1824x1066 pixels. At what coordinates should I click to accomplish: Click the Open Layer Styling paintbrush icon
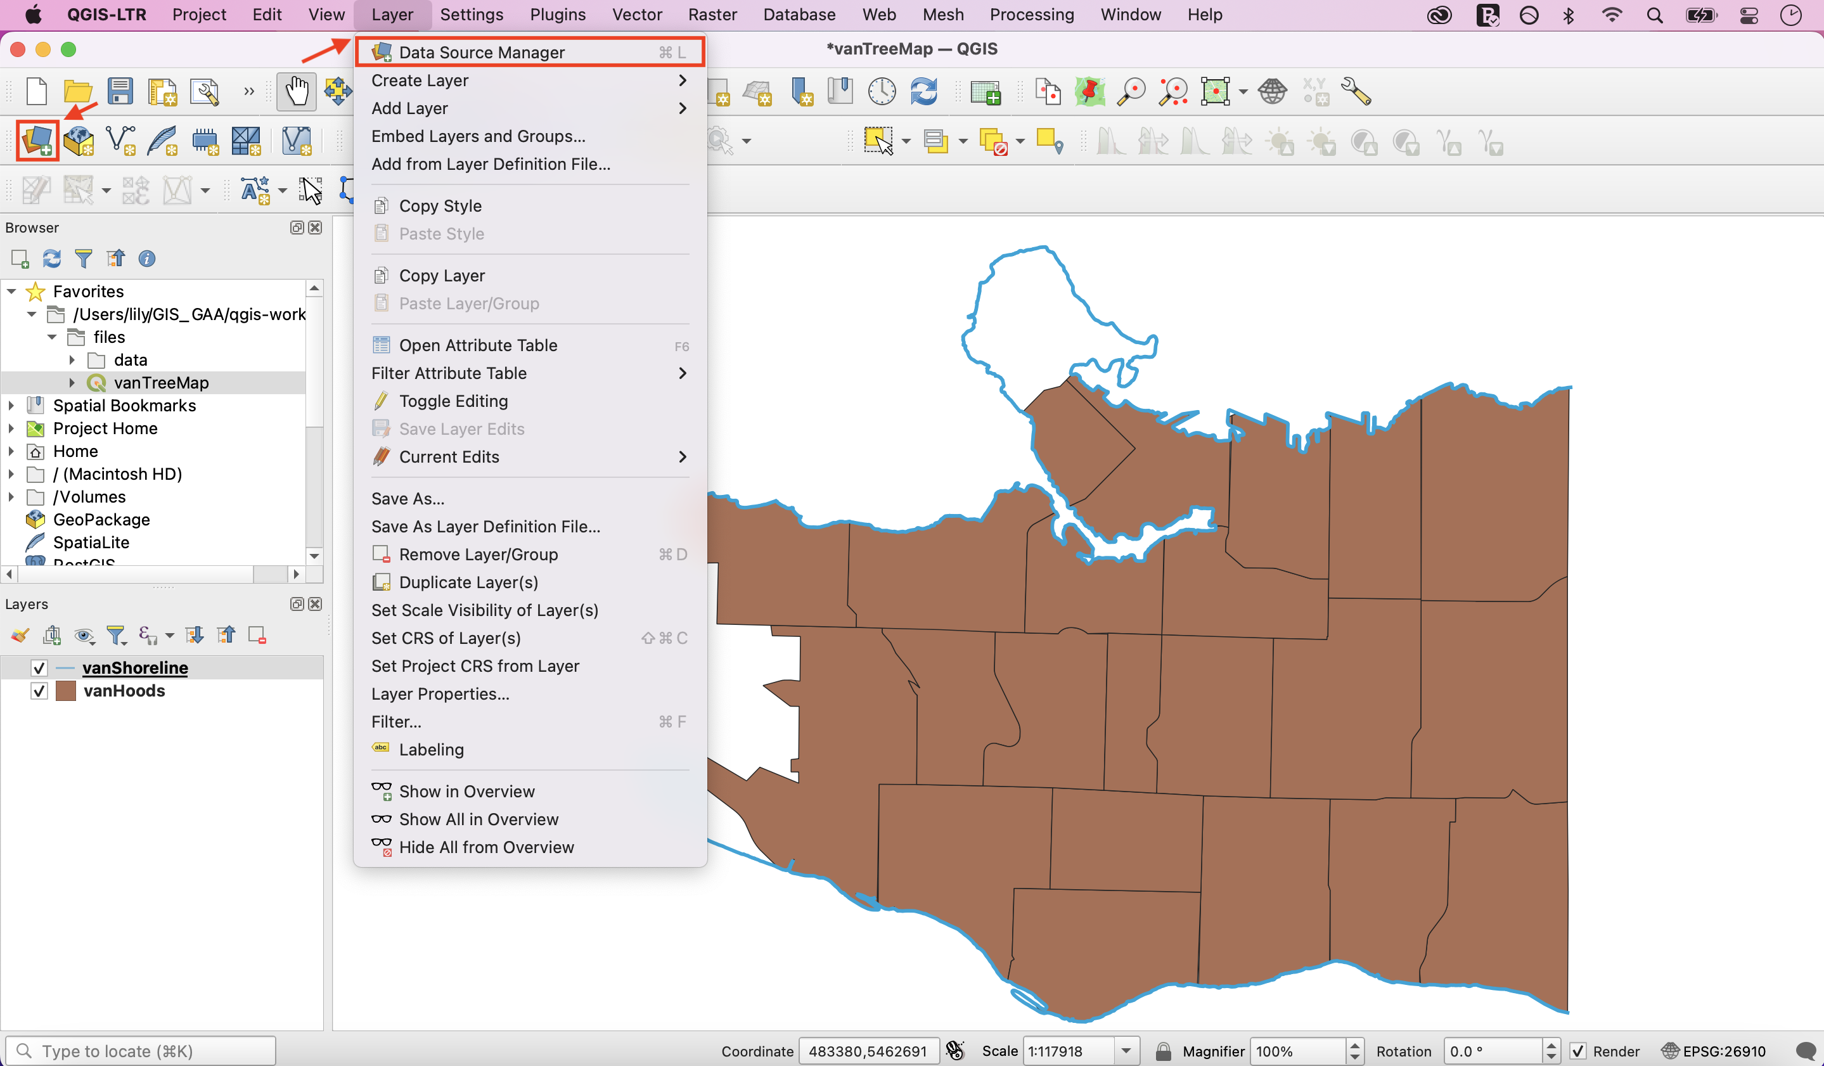coord(20,636)
